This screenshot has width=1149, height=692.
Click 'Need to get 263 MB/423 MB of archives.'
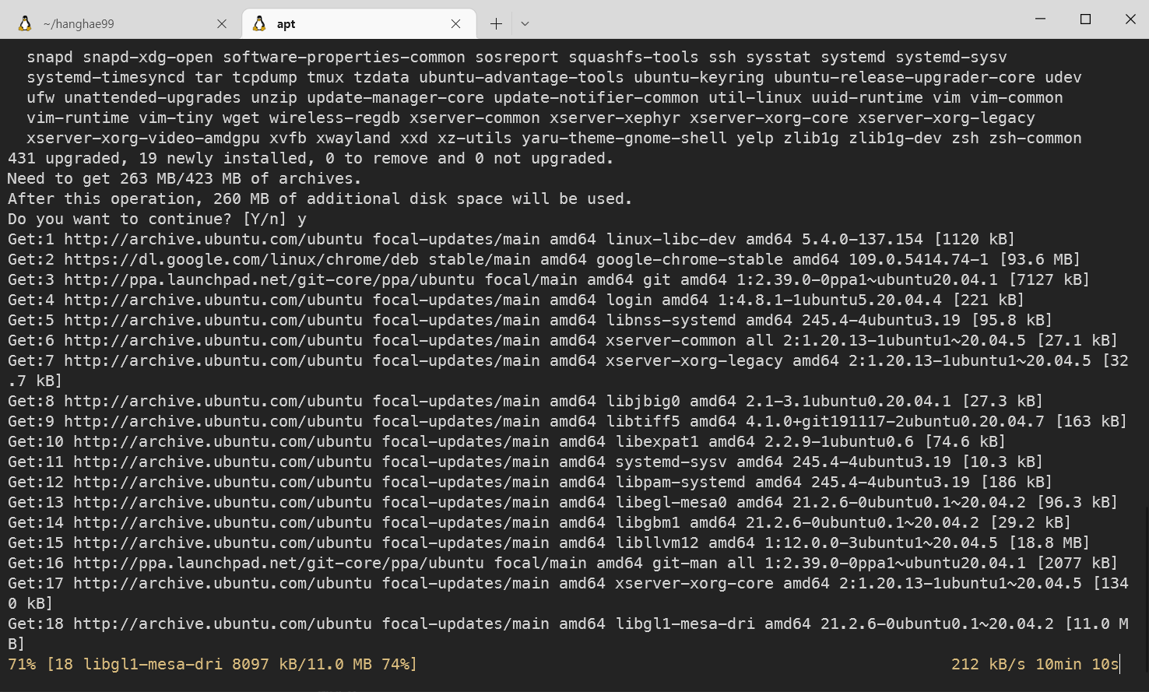pos(184,178)
